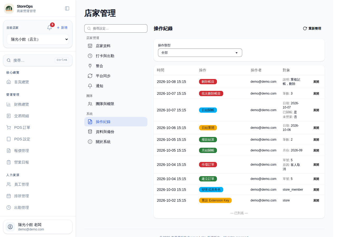Open 店家資料 store icon in settings
The image size is (337, 237).
point(90,46)
